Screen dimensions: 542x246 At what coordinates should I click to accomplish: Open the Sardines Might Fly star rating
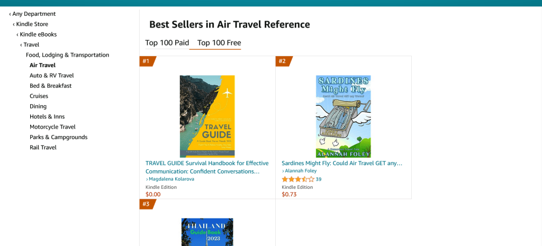pos(297,179)
